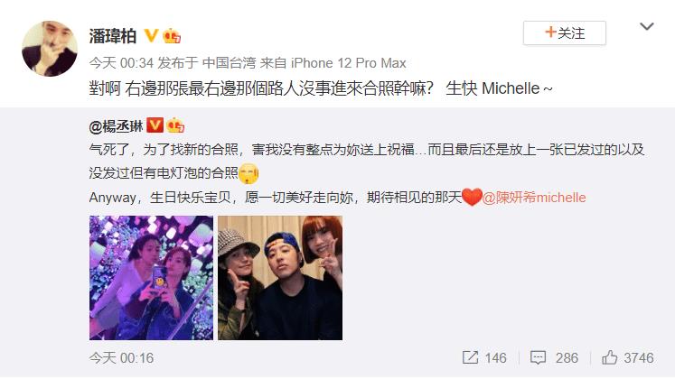The image size is (675, 379).
Task: Click the 潘瑋柏 profile avatar
Action: (50, 49)
